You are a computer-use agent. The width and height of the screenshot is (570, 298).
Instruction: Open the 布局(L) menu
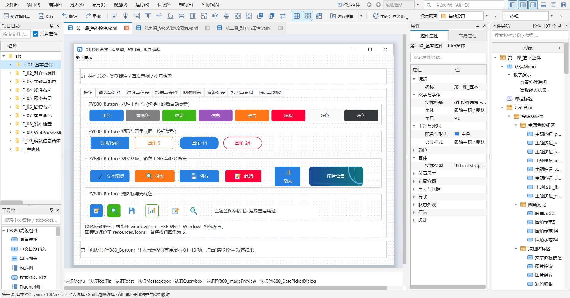99,5
